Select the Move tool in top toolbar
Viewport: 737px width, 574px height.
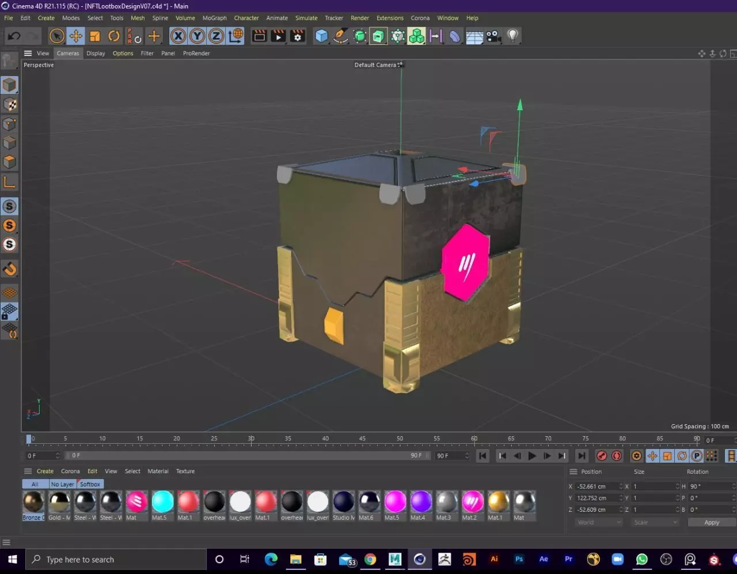tap(75, 36)
